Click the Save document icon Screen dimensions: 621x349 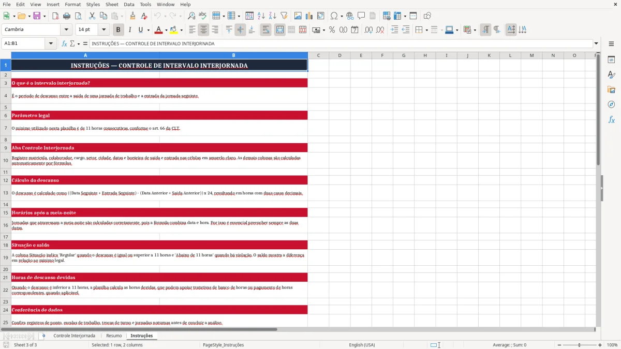click(37, 16)
